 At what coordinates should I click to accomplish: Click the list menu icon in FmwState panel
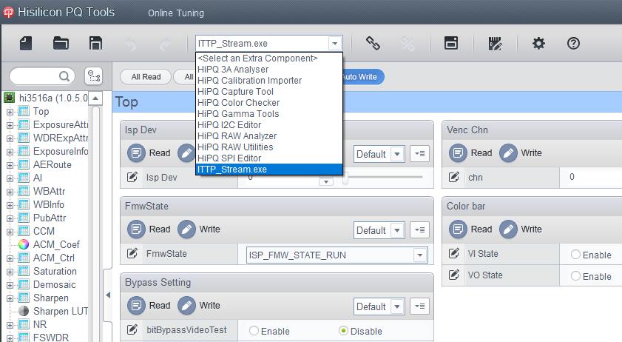coord(419,230)
